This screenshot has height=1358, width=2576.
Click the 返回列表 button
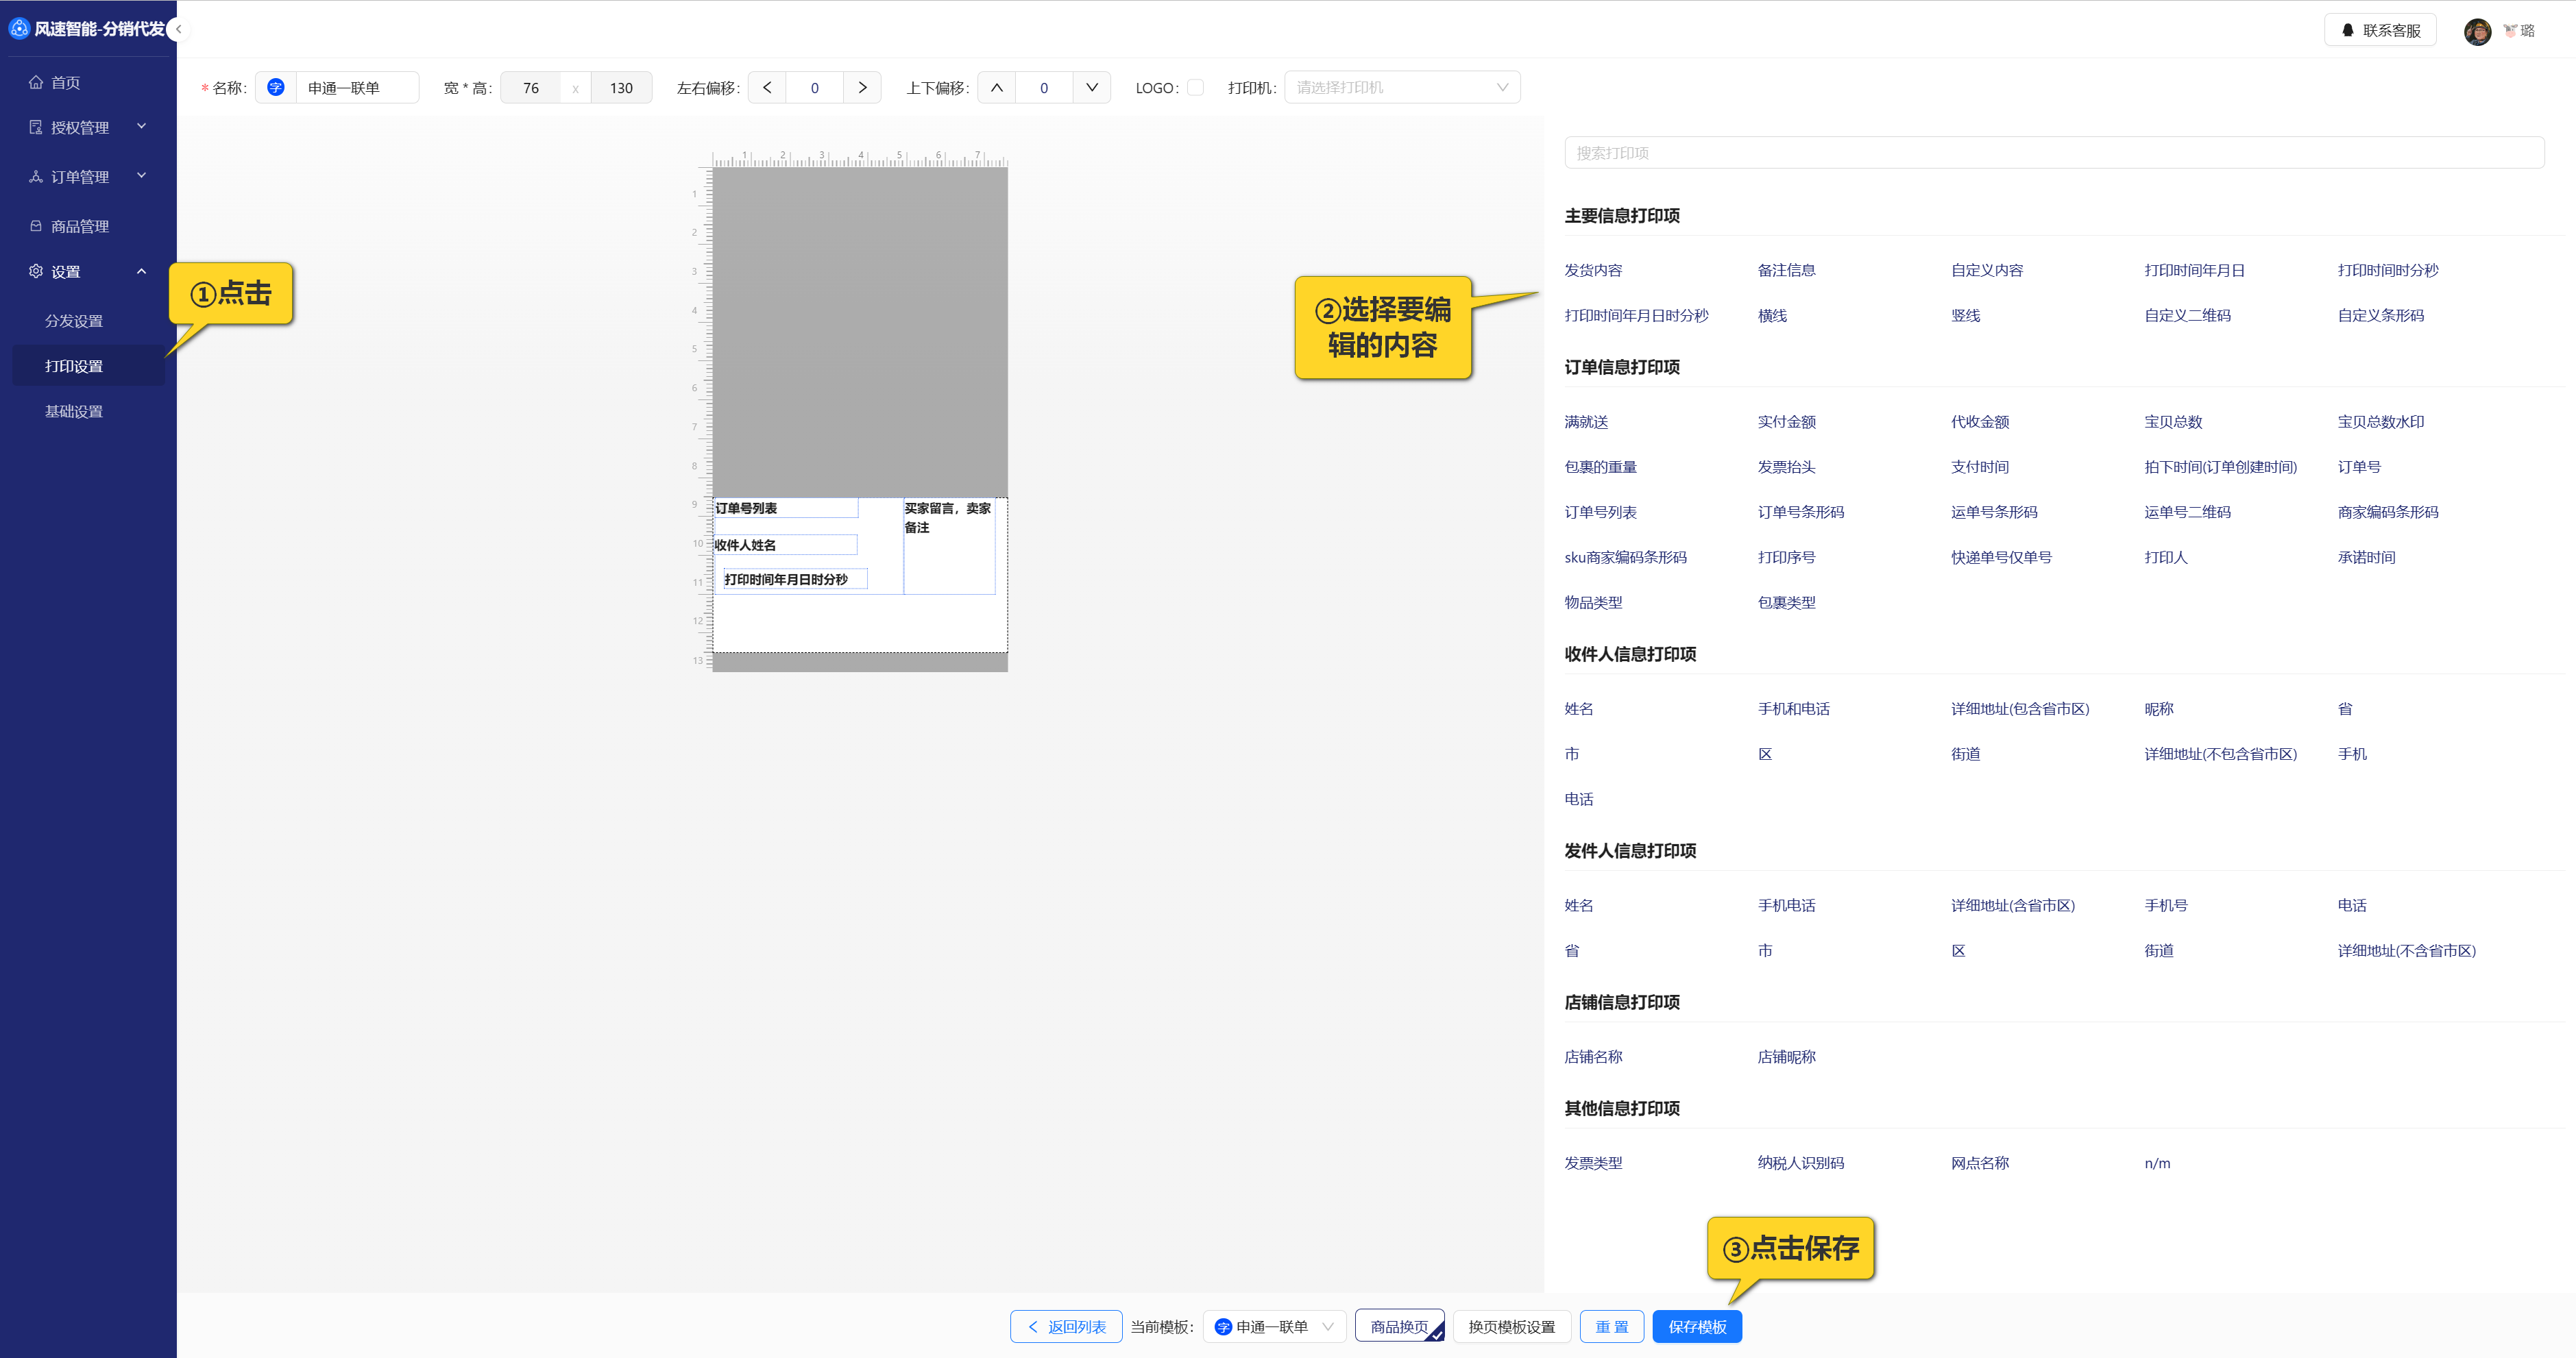click(x=1065, y=1326)
